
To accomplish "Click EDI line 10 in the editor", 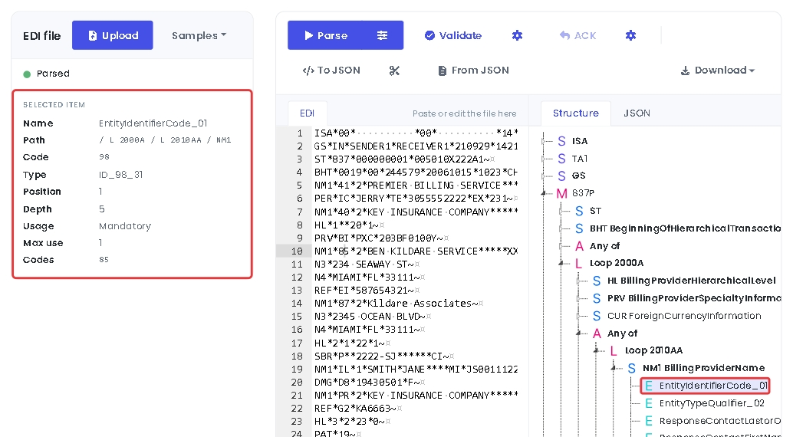I will (397, 251).
